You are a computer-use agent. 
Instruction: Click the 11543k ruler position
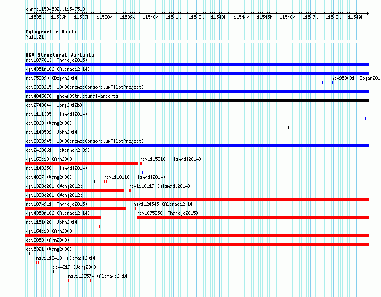(219, 17)
